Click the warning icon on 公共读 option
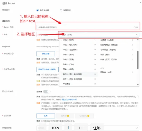The image size is (142, 131). (x=68, y=116)
